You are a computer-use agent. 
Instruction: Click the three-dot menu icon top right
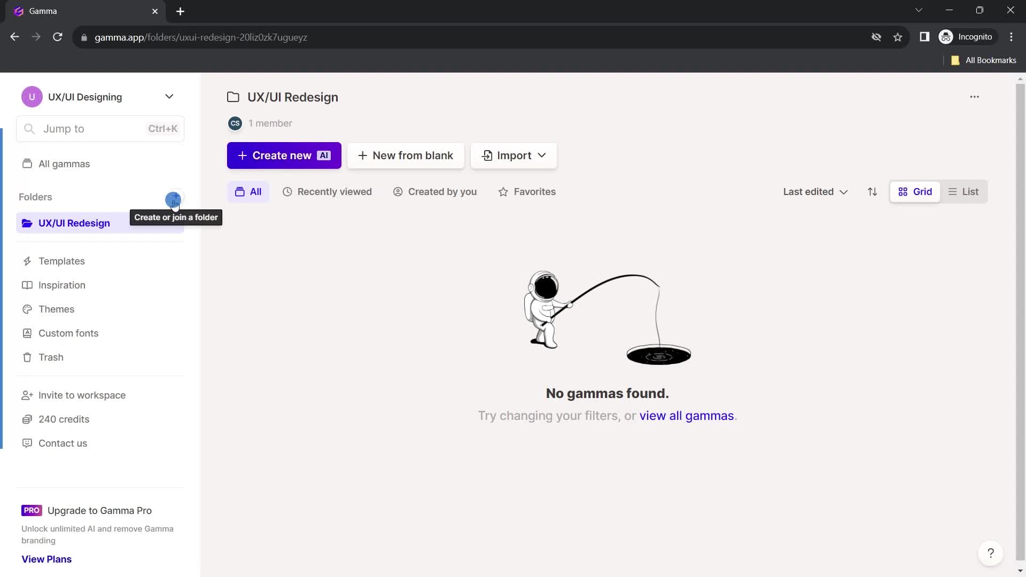(975, 97)
